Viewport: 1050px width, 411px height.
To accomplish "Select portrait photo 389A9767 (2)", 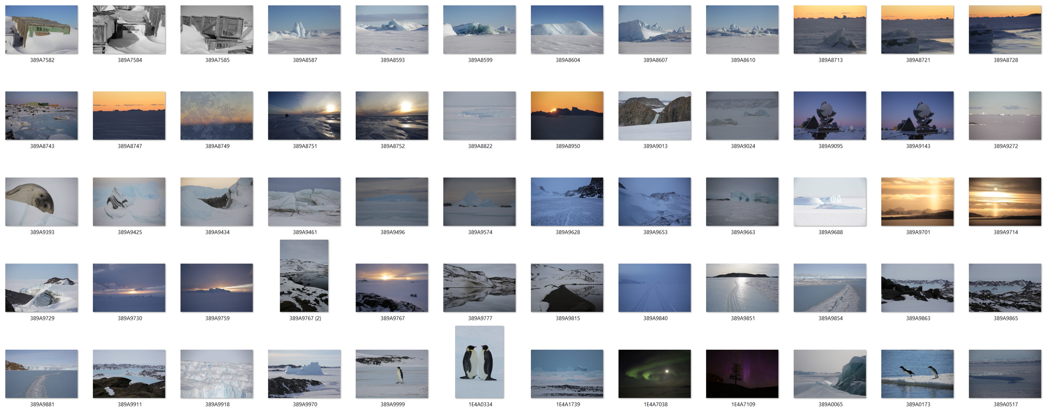I will (304, 276).
